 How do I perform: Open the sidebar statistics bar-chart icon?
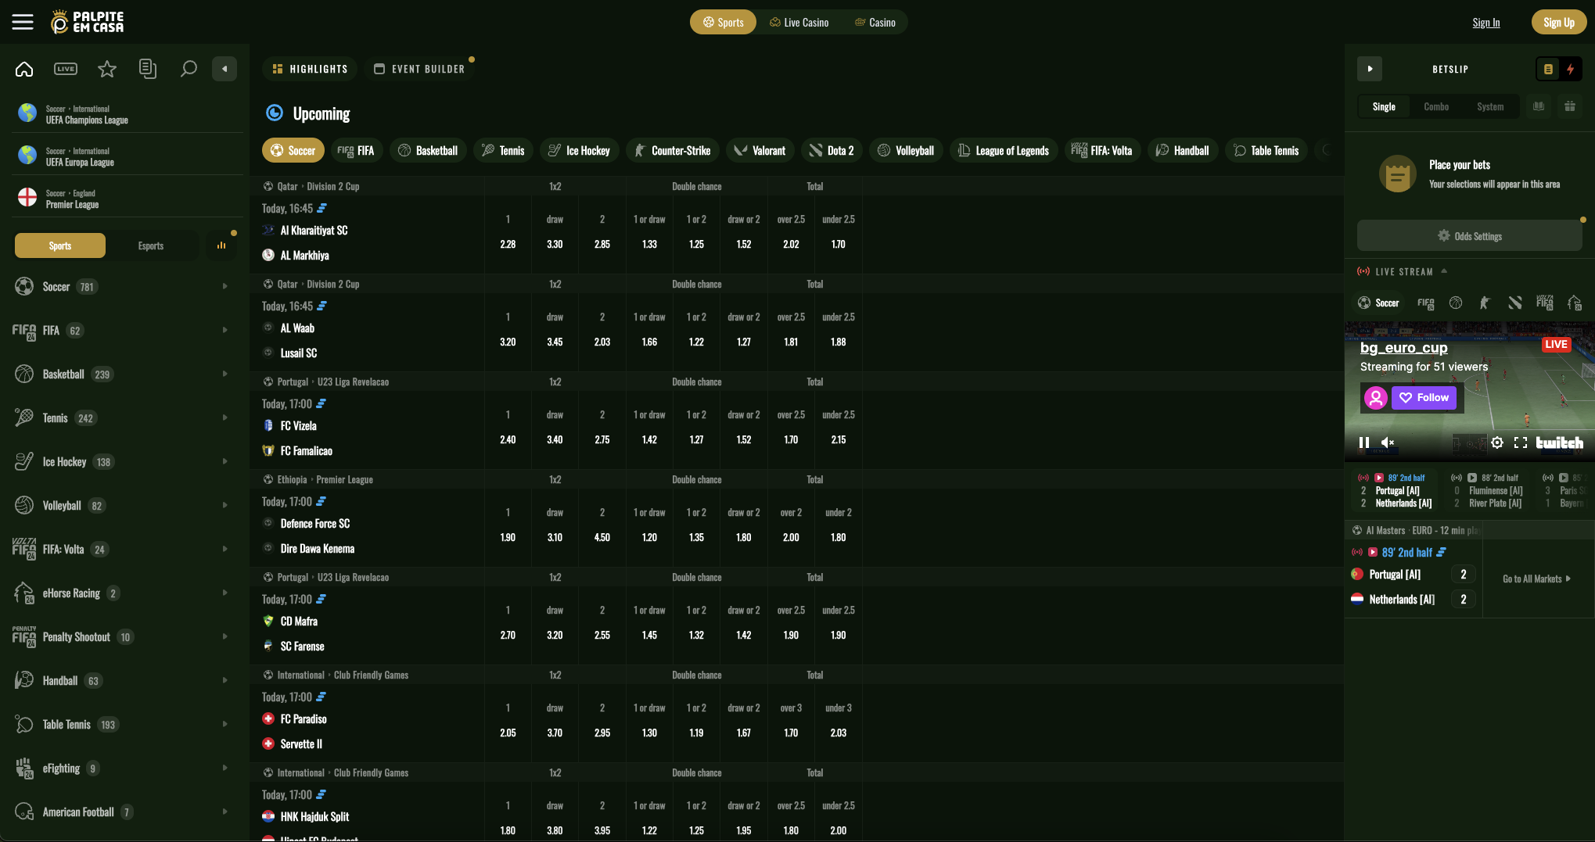[221, 245]
